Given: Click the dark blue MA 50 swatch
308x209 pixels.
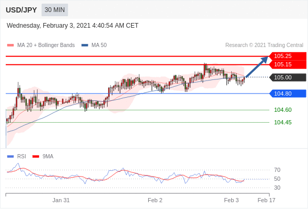Looking at the screenshot, I should (85, 45).
